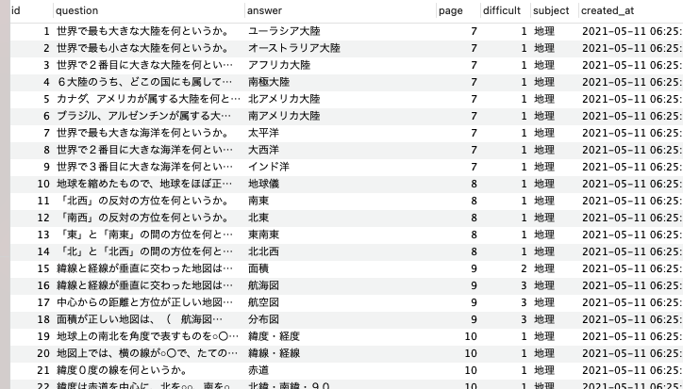Image resolution: width=683 pixels, height=389 pixels.
Task: Sort by the id column header
Action: click(x=16, y=10)
